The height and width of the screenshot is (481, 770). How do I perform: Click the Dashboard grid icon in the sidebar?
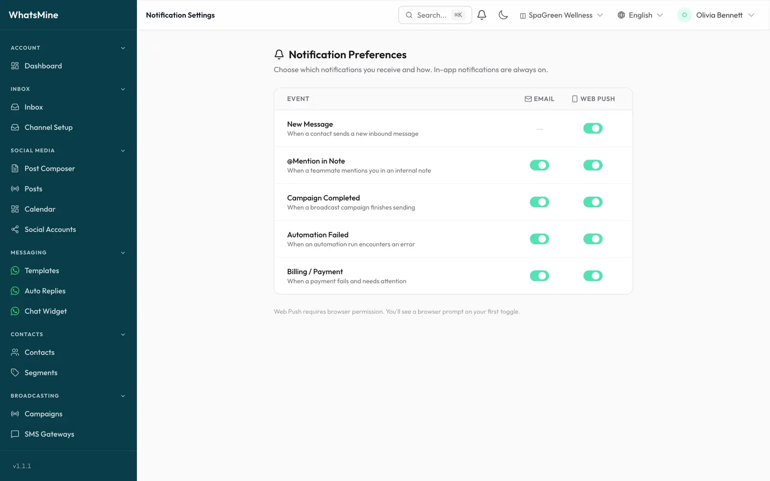pos(15,66)
